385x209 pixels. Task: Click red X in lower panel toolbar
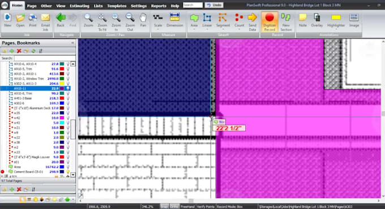pyautogui.click(x=19, y=189)
